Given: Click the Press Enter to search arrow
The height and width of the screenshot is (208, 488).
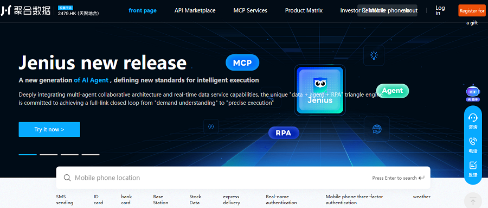Looking at the screenshot, I should [x=421, y=178].
